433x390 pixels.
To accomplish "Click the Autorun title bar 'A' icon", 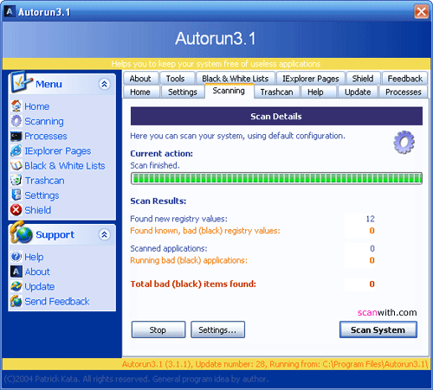I will (x=10, y=11).
